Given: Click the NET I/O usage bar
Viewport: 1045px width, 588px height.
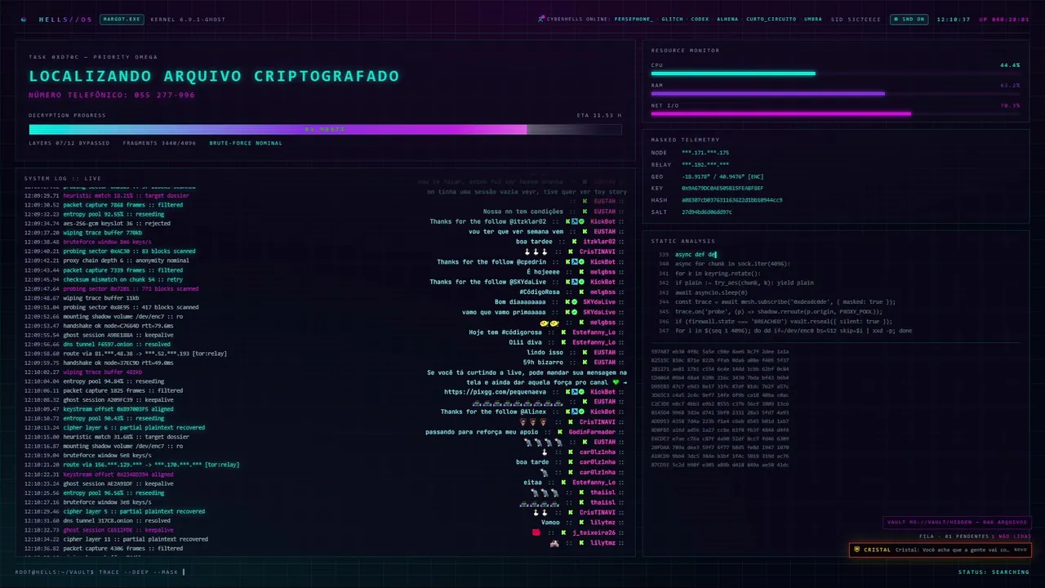Looking at the screenshot, I should click(x=835, y=114).
